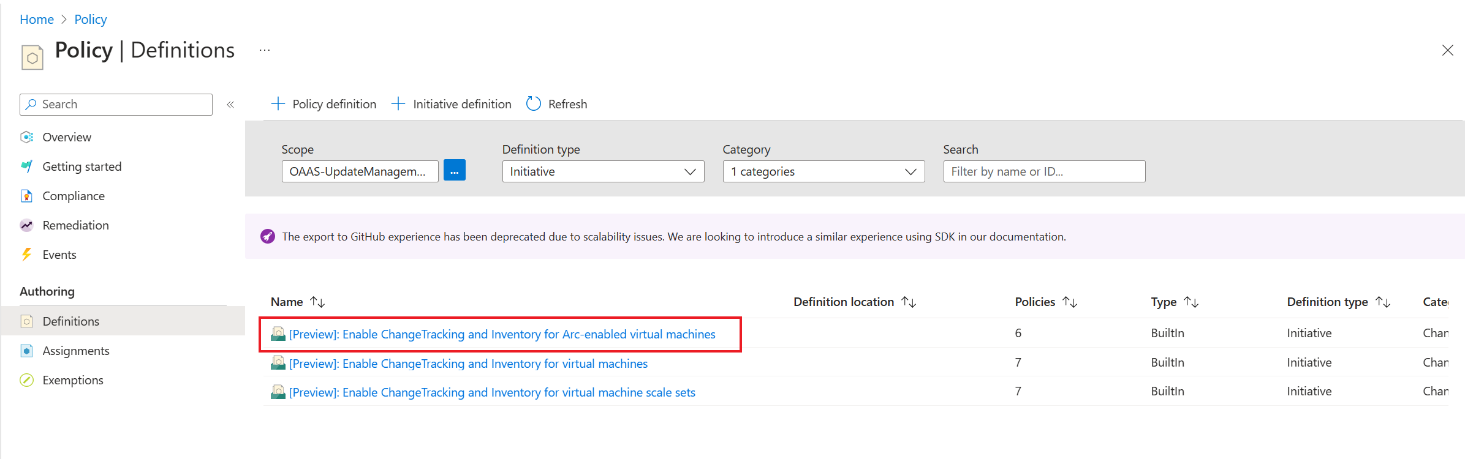Open the ChangeTracking initiative ending 'for virtual machines'
Image resolution: width=1465 pixels, height=459 pixels.
pyautogui.click(x=469, y=364)
